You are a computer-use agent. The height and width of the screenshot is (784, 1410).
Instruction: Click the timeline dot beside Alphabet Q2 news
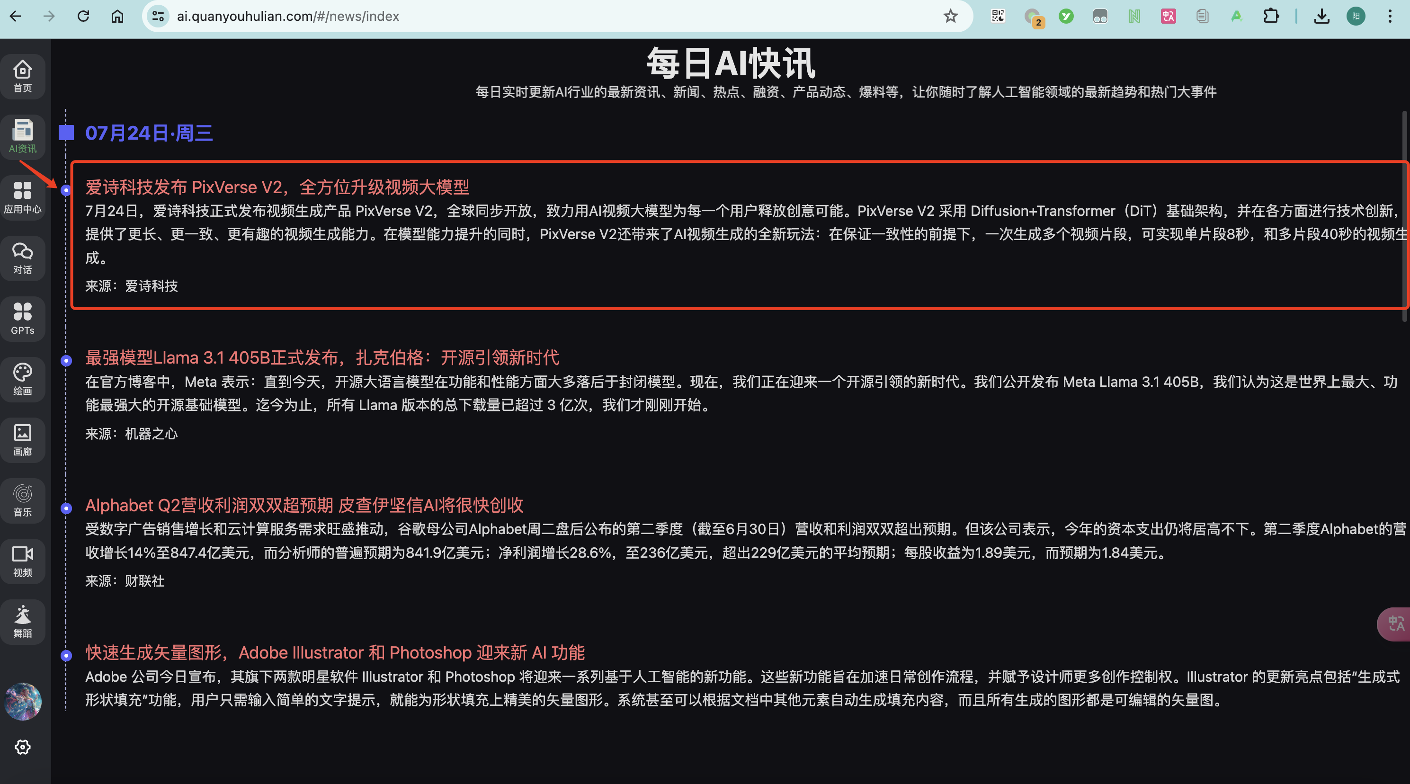[66, 508]
